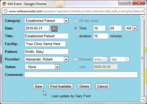Minimize the Edit Event window
The image size is (147, 104).
[x=122, y=3]
